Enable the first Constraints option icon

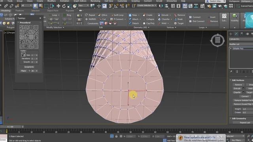click(x=102, y=23)
